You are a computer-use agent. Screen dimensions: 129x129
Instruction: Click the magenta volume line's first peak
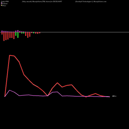point(10,90)
